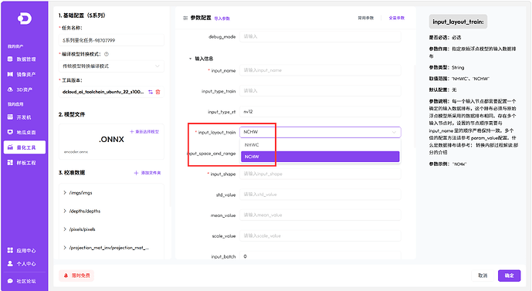Select NHWC option in dropdown
Image resolution: width=532 pixels, height=291 pixels.
[320, 145]
